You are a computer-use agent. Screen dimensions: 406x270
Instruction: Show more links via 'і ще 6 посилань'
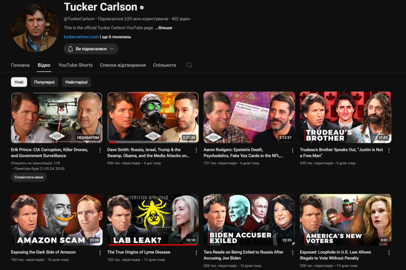point(115,37)
